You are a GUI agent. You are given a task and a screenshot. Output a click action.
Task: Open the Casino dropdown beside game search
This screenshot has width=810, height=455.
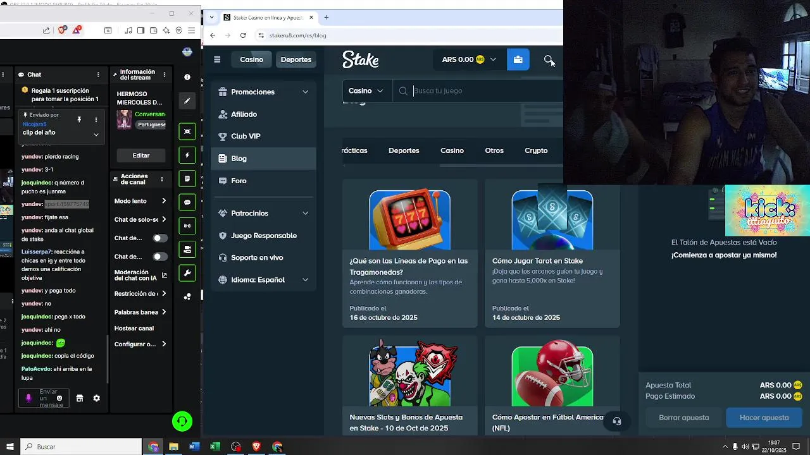(x=366, y=91)
